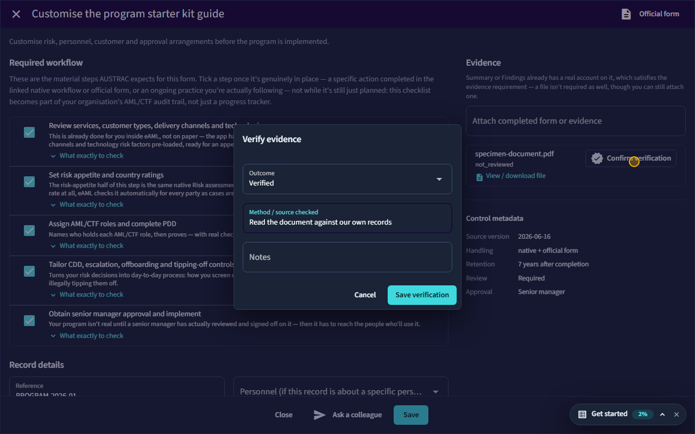Open the Official form document icon
The height and width of the screenshot is (434, 695).
(626, 14)
